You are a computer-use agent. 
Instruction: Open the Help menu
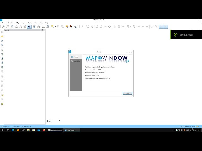(x=47, y=23)
